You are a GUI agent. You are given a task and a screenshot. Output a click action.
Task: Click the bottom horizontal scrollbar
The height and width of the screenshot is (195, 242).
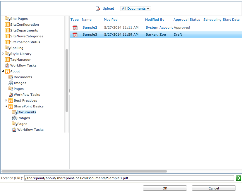(x=84, y=171)
